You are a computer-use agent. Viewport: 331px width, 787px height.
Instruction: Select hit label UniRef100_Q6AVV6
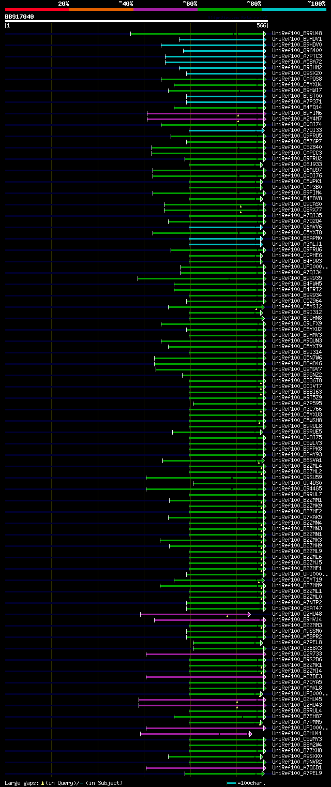pos(297,227)
